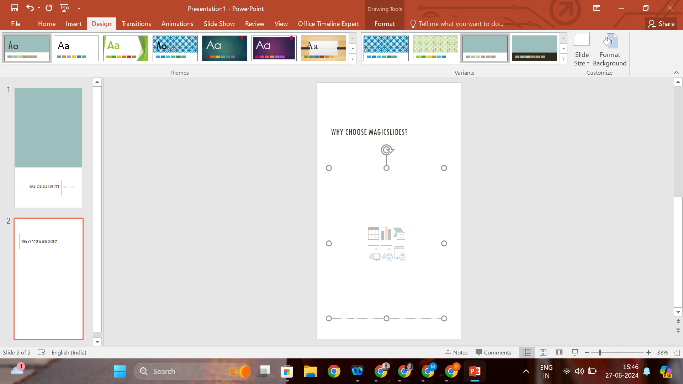Click the Save icon in quick access toolbar
Viewport: 683px width, 384px height.
(15, 8)
